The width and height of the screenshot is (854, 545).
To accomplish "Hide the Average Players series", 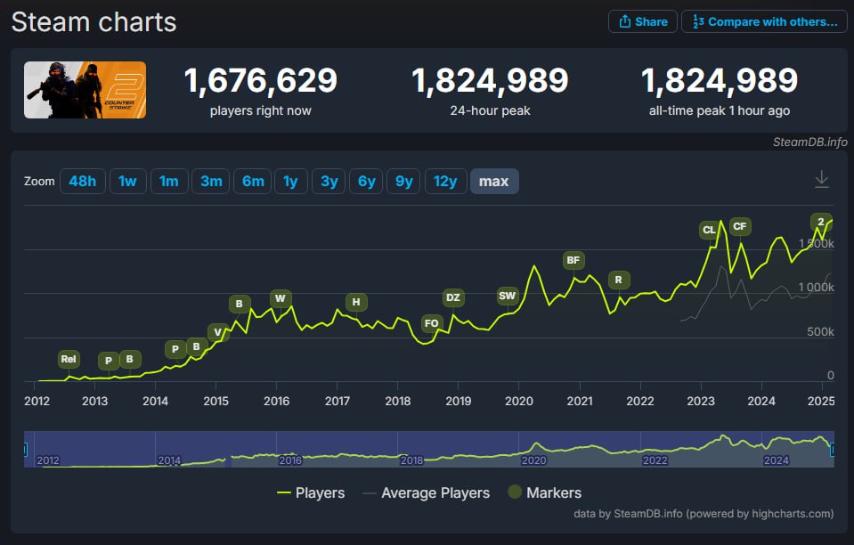I will point(426,492).
